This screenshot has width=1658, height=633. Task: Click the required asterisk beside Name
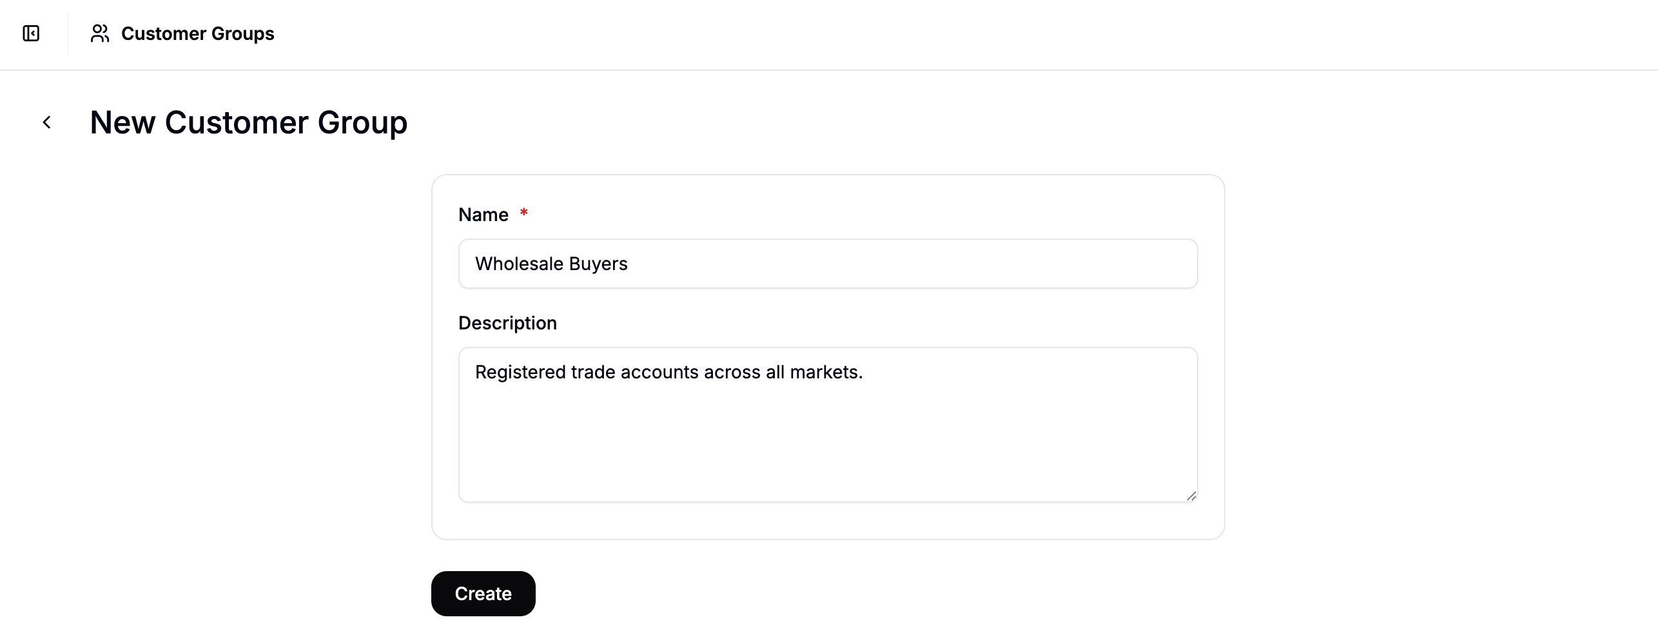(524, 213)
